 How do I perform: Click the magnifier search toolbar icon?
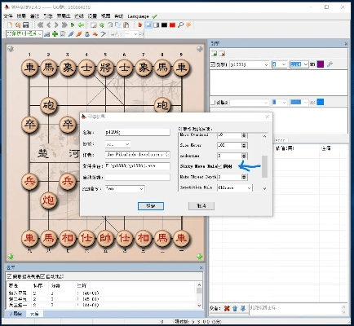tap(180, 25)
